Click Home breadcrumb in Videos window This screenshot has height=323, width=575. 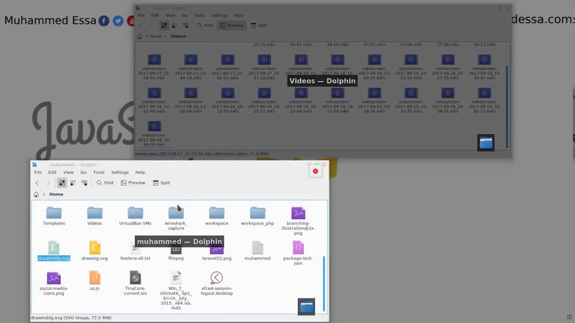[x=155, y=36]
